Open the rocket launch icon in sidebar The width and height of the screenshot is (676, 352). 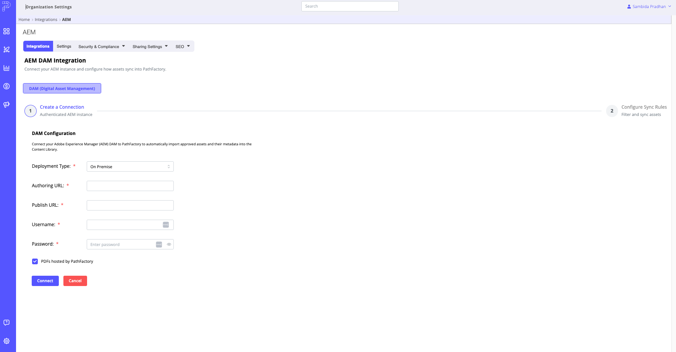pyautogui.click(x=6, y=50)
